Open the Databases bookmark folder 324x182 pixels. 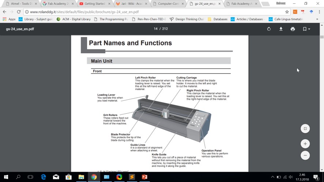(218, 19)
